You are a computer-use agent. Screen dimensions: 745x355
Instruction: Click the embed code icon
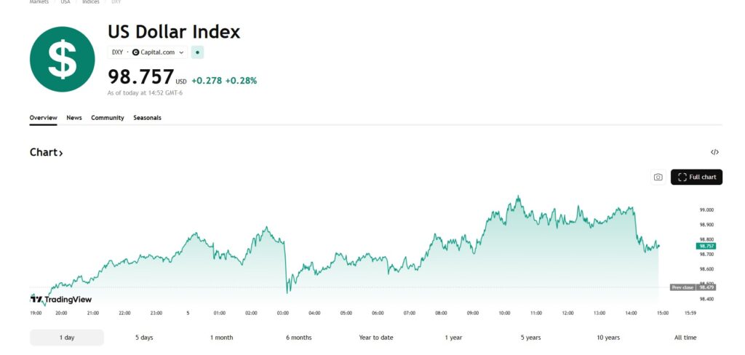tap(714, 152)
